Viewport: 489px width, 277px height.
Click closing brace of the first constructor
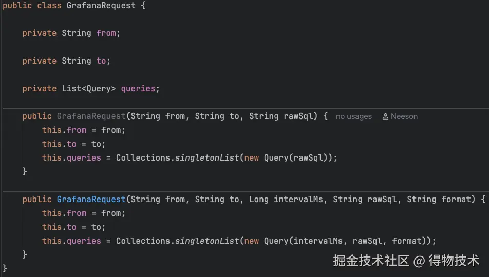coord(25,171)
